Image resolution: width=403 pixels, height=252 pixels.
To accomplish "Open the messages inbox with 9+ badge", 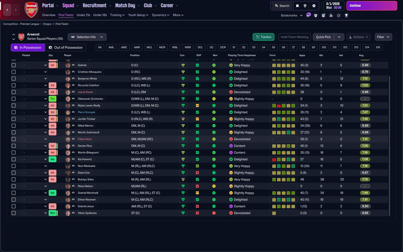I will point(308,15).
